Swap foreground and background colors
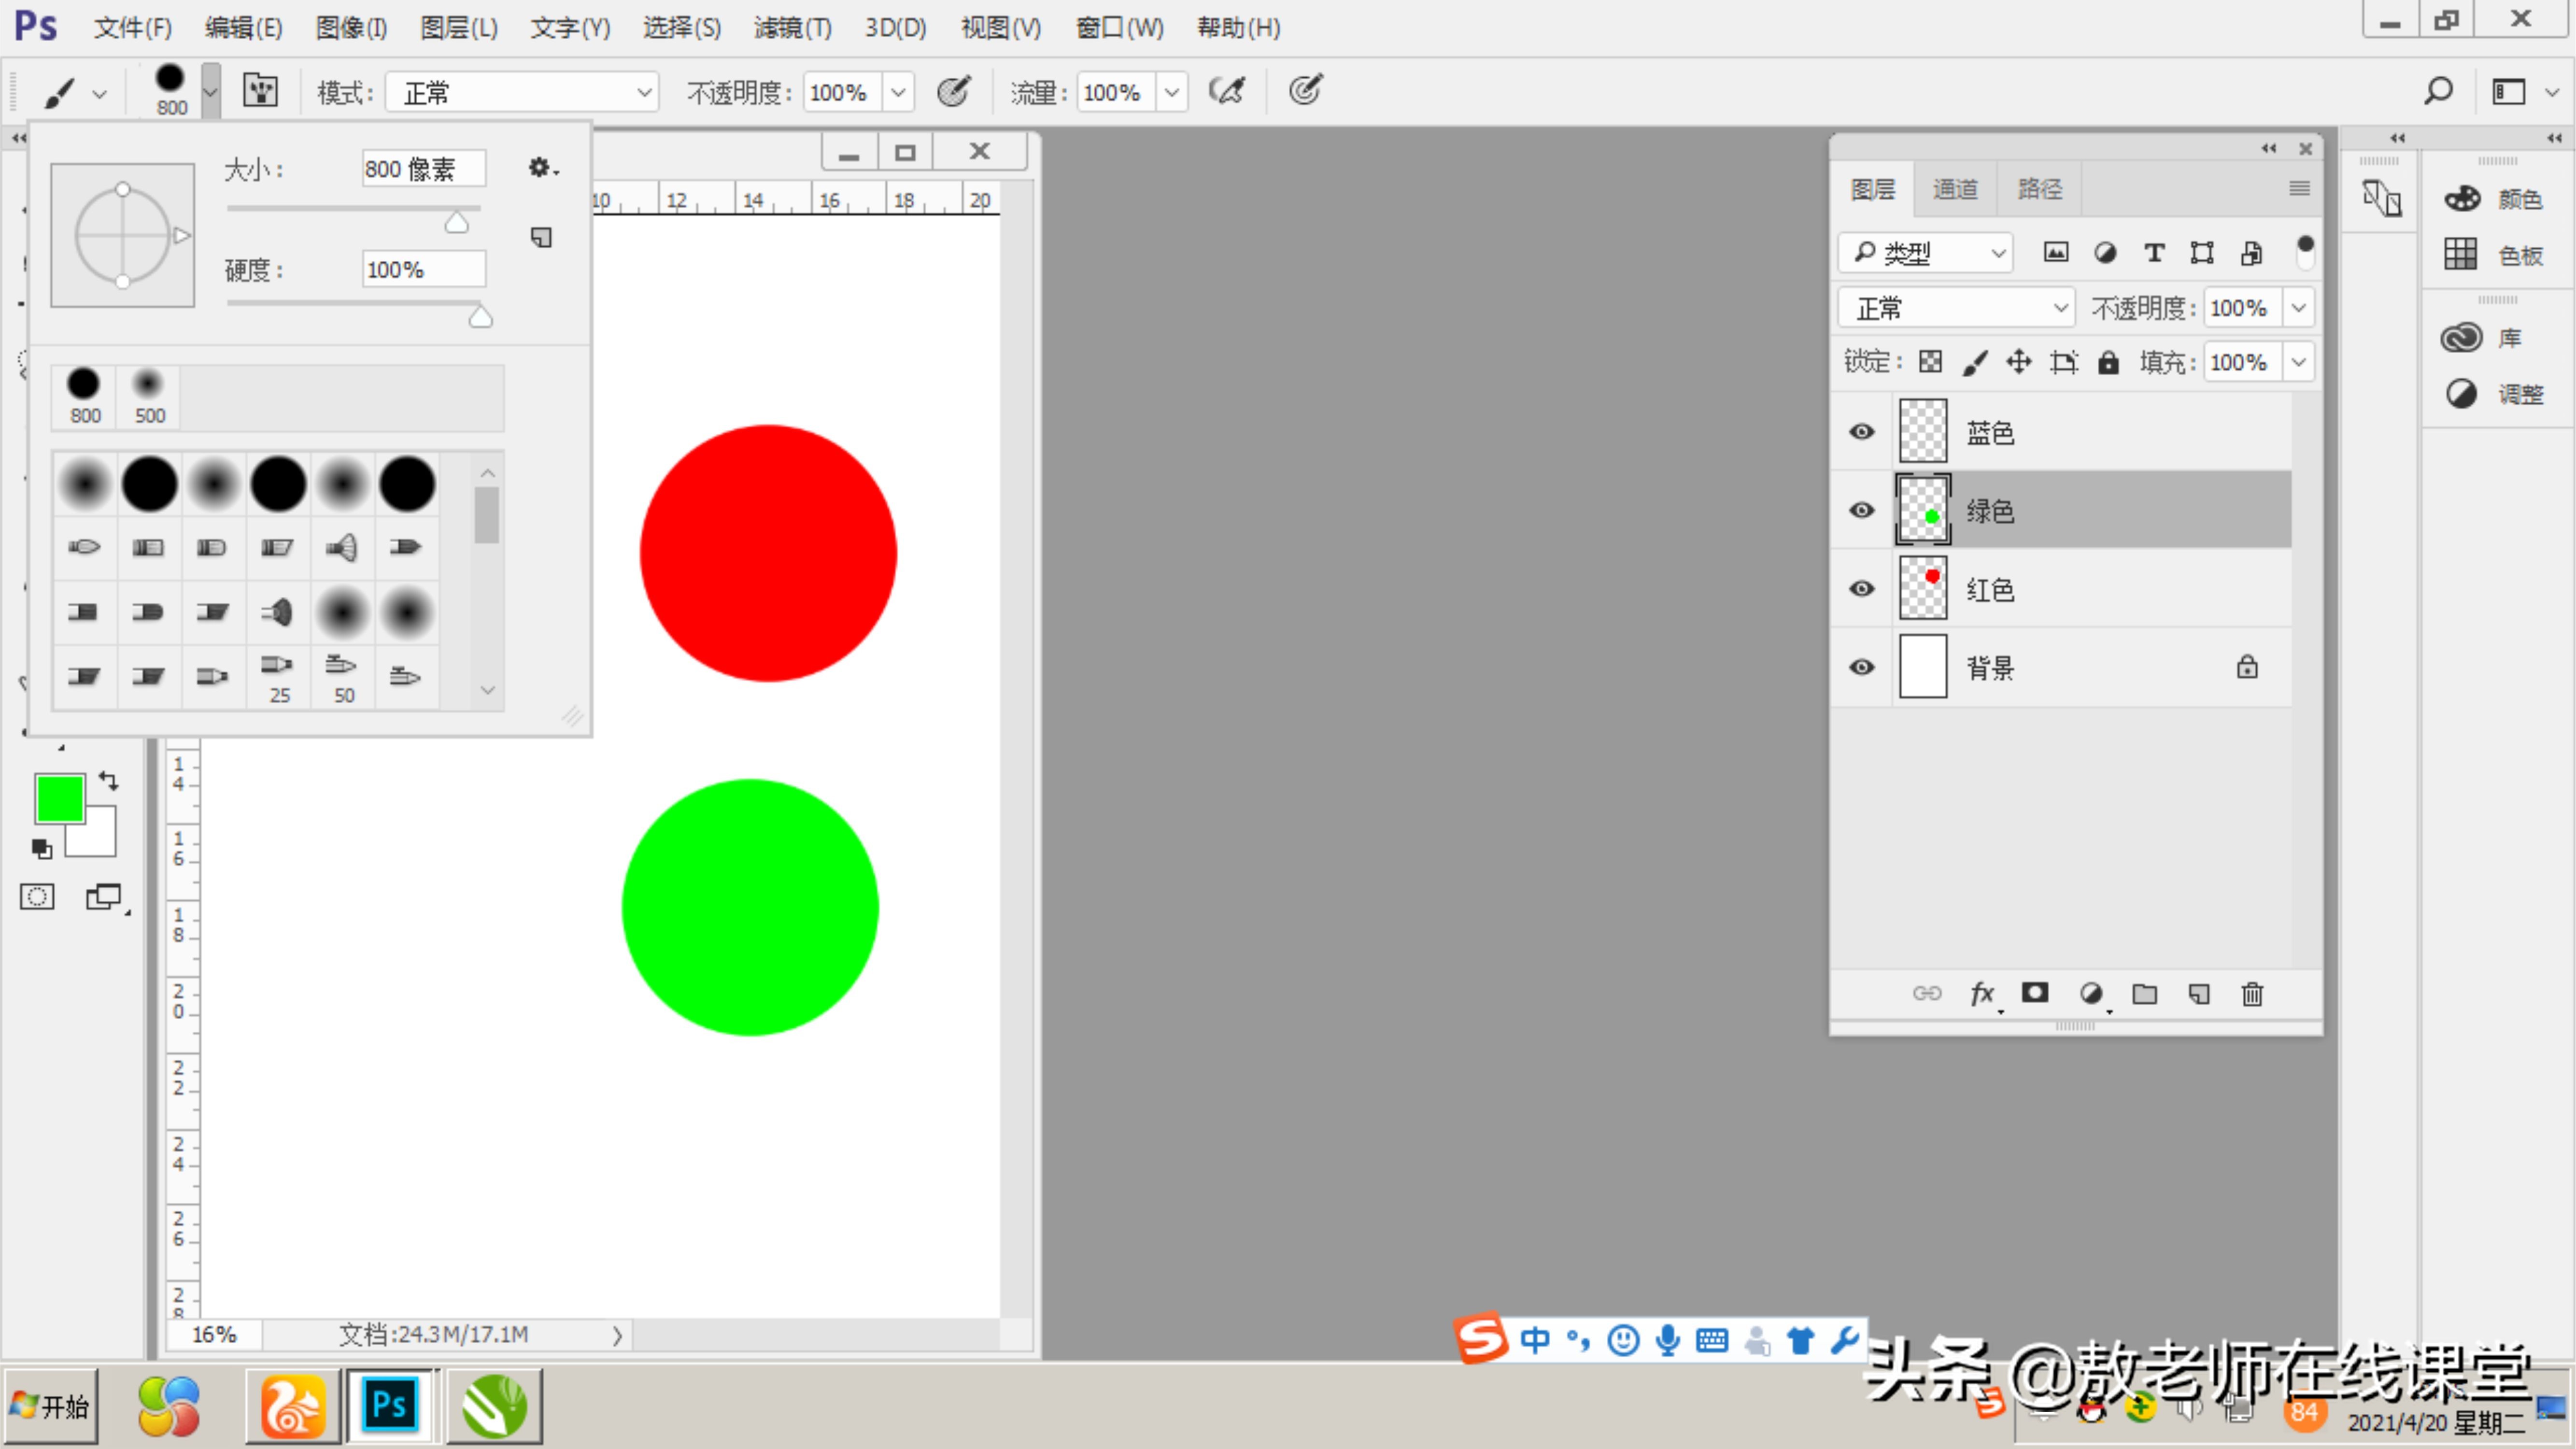Viewport: 2576px width, 1449px height. click(109, 781)
